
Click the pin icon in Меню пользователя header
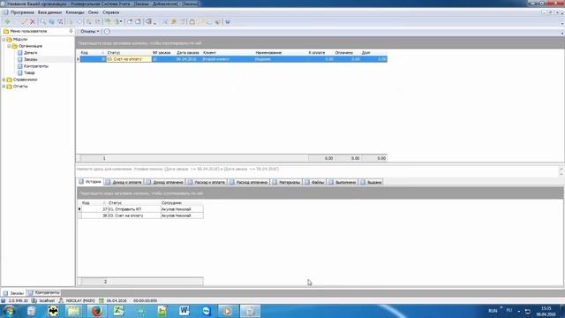click(x=71, y=32)
